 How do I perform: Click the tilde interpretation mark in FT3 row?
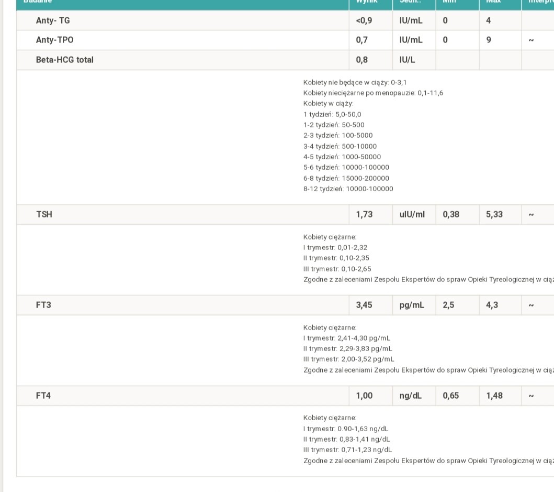click(x=531, y=305)
